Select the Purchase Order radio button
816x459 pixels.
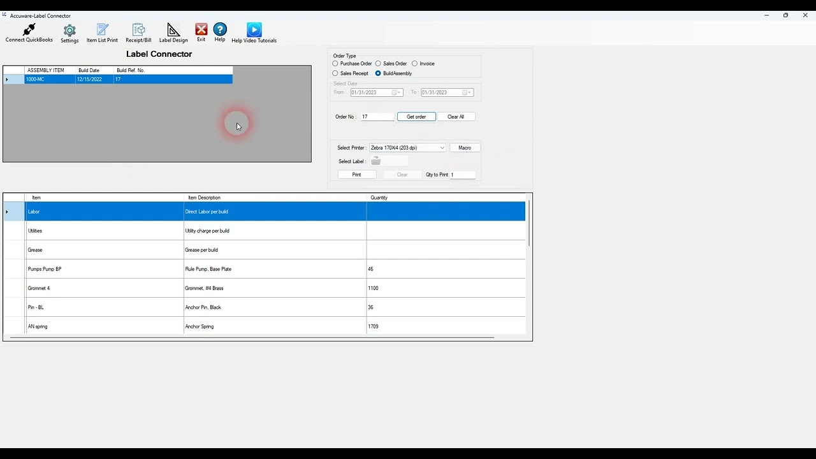[x=335, y=64]
